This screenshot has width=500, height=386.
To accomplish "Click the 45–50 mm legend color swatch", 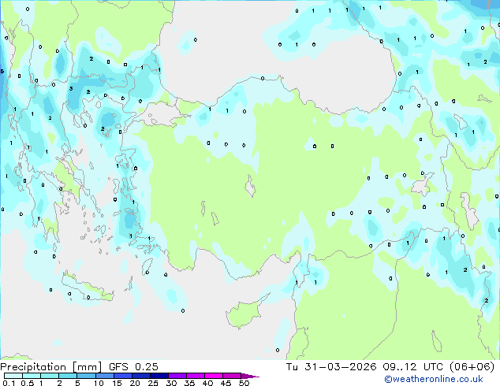I will 232,376.
